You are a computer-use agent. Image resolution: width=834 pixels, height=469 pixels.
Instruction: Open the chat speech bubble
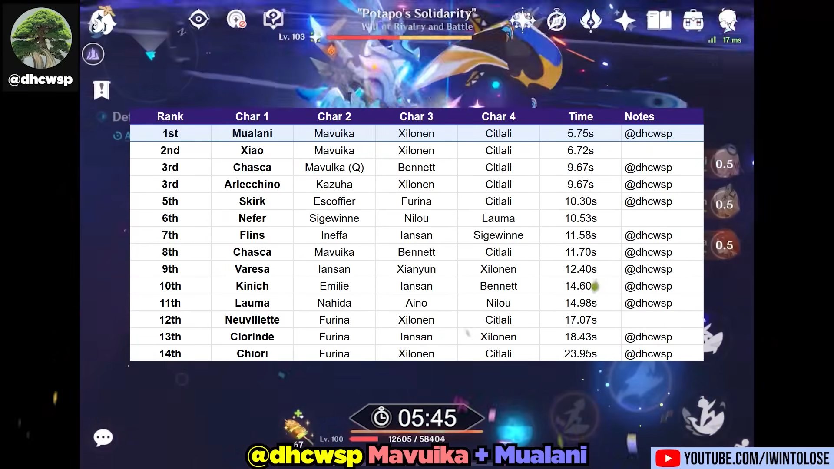click(103, 437)
